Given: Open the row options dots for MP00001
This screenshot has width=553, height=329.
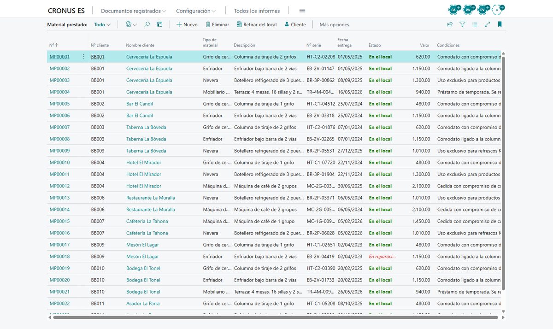Looking at the screenshot, I should click(x=83, y=57).
